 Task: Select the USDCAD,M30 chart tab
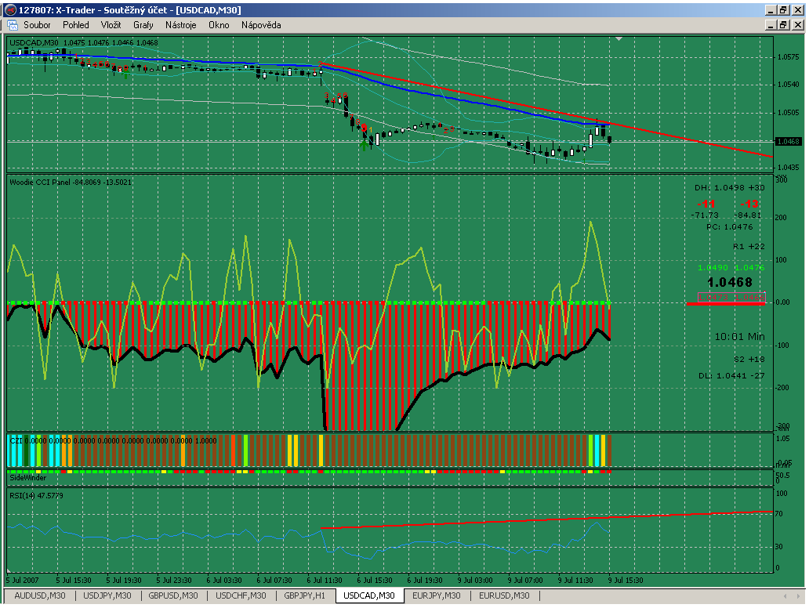369,595
